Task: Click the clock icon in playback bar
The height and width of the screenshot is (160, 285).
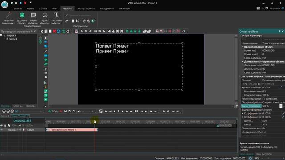Action: (101, 111)
